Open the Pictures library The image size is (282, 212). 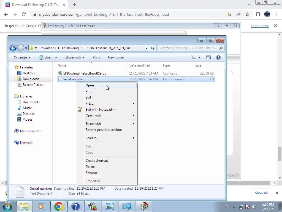point(28,114)
